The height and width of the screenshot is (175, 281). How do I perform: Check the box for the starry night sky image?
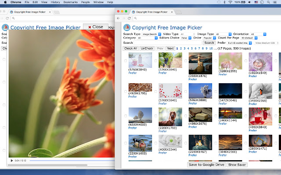click(x=216, y=91)
